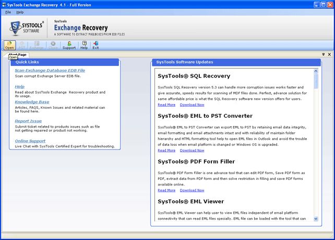The image size is (335, 240).
Task: Click the SysTools EML to PST Converter heading
Action: point(205,116)
